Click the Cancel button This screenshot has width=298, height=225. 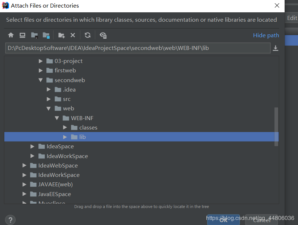(262, 220)
